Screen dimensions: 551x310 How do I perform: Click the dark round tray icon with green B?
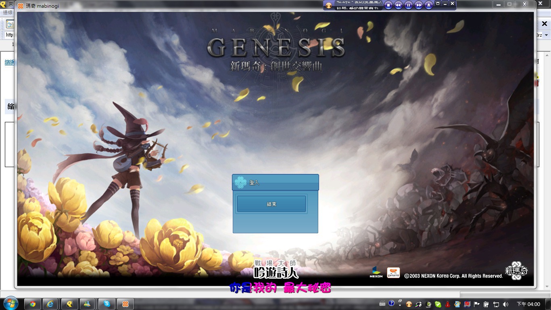click(x=428, y=304)
